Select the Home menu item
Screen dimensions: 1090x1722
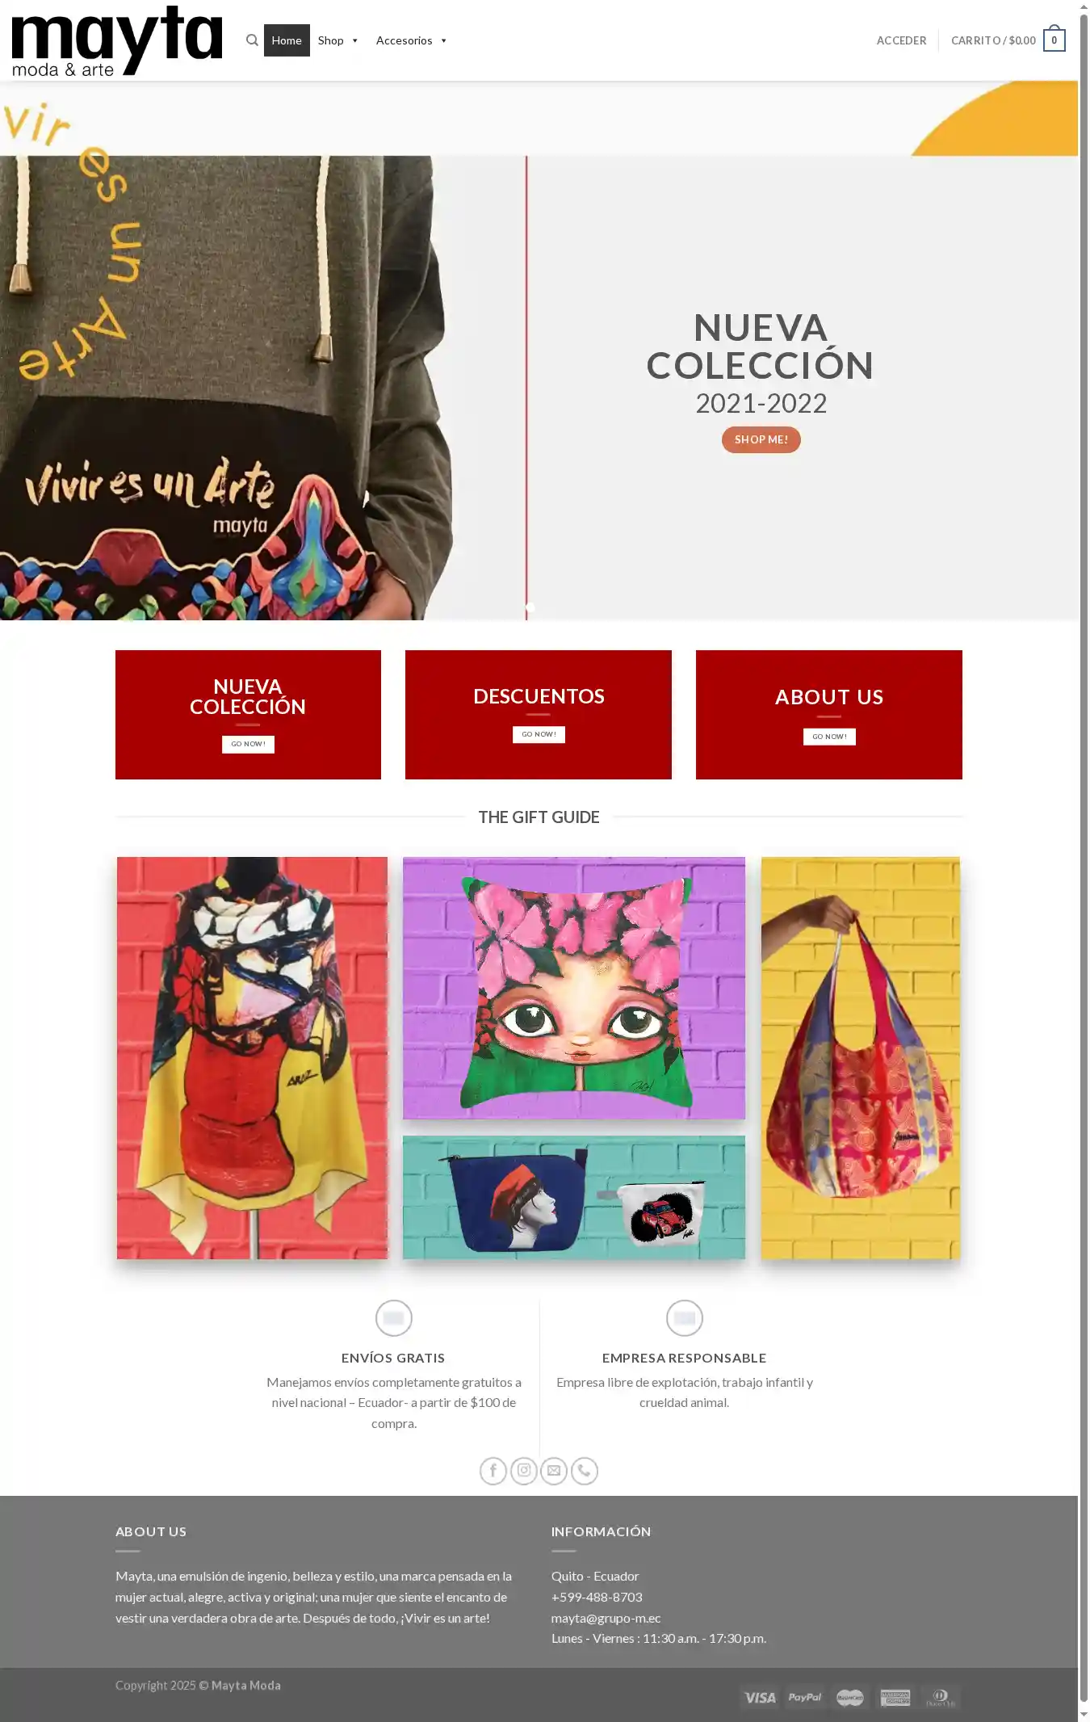tap(287, 40)
